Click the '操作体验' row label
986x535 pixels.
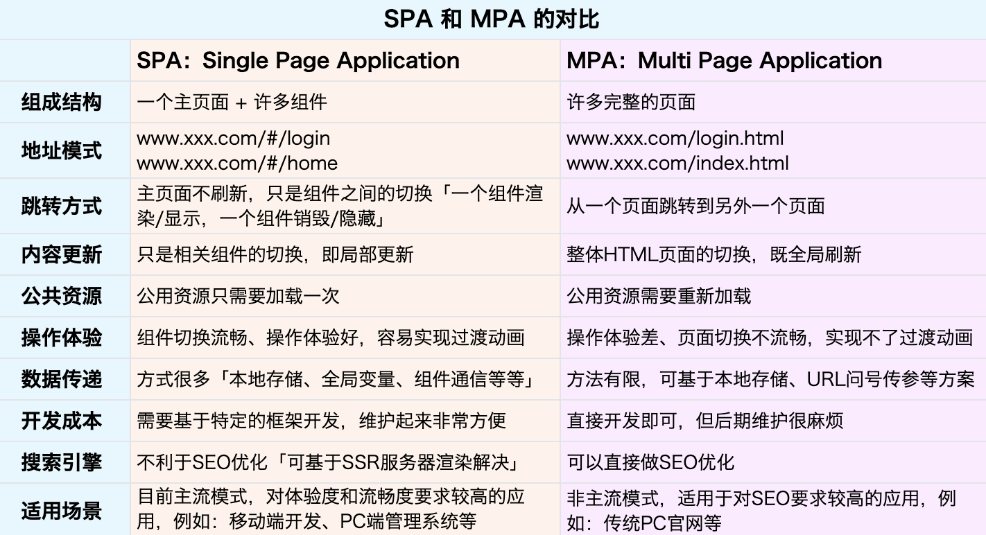pos(62,337)
